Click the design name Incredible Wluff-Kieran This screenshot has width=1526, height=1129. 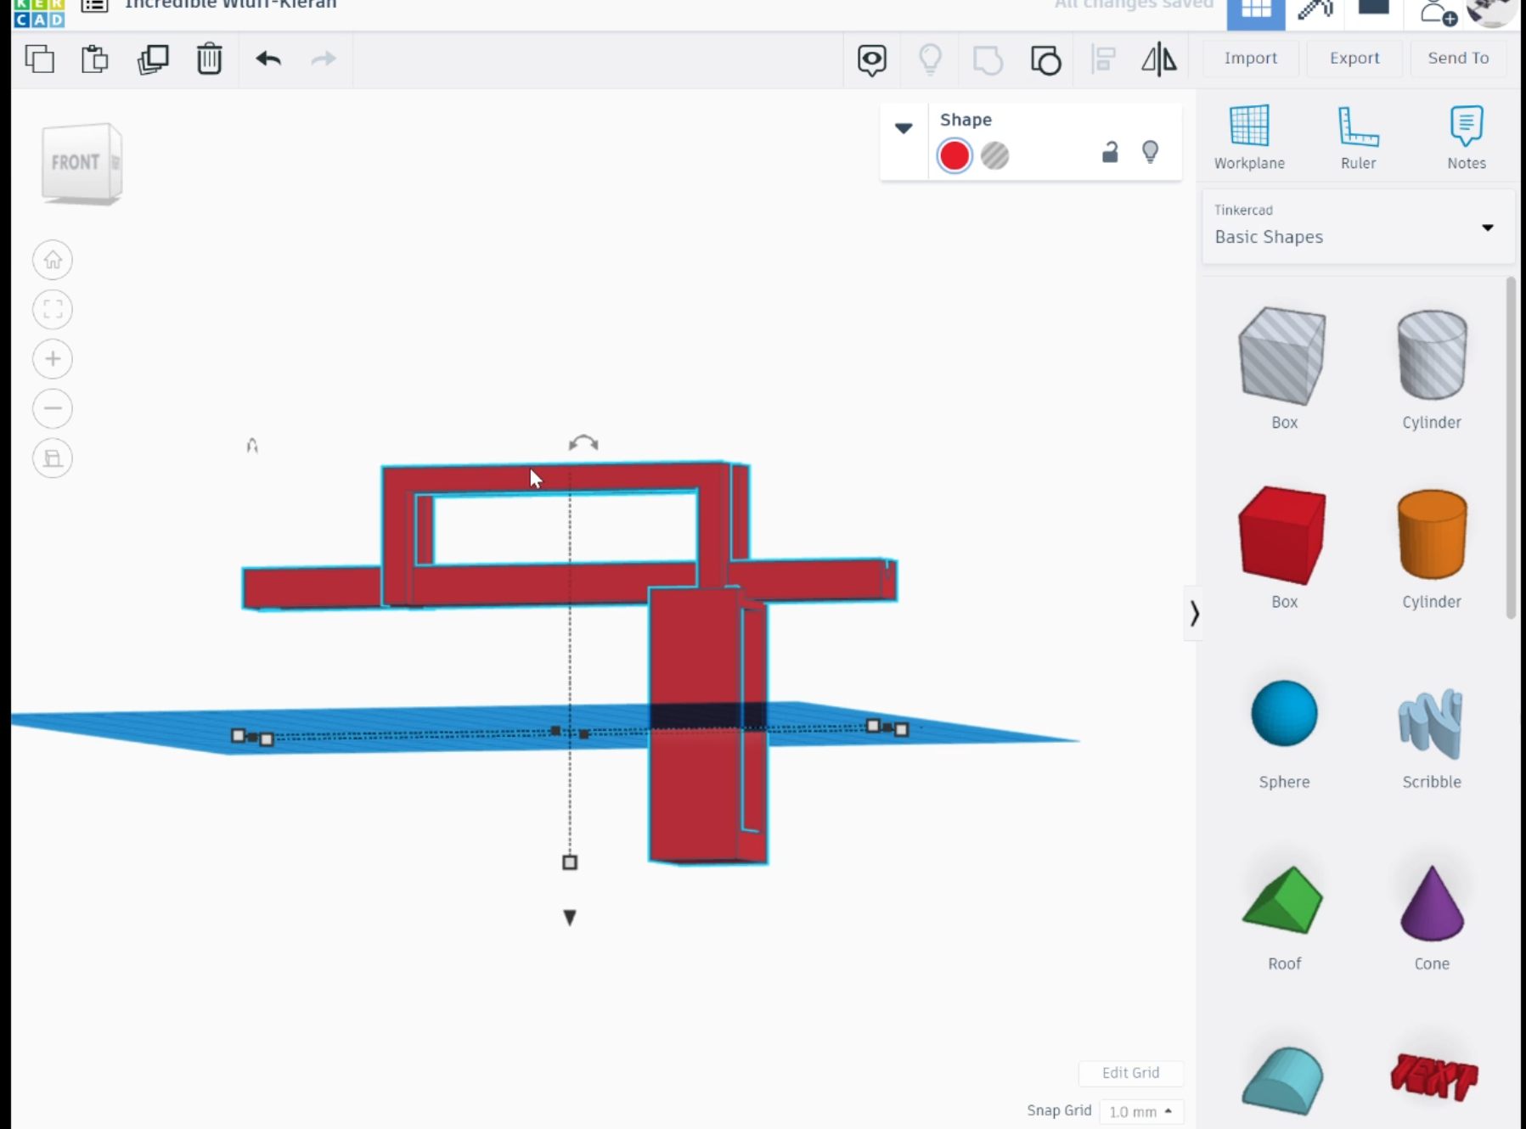coord(230,4)
